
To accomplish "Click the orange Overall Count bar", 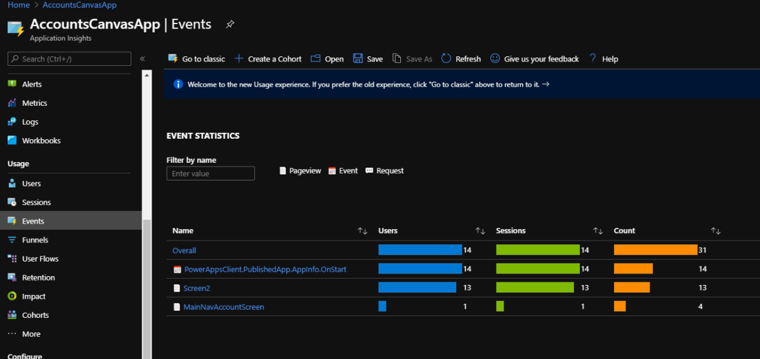I will [x=655, y=250].
